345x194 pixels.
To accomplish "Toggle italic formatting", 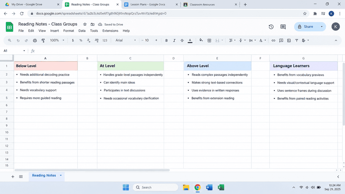I will 174,40.
